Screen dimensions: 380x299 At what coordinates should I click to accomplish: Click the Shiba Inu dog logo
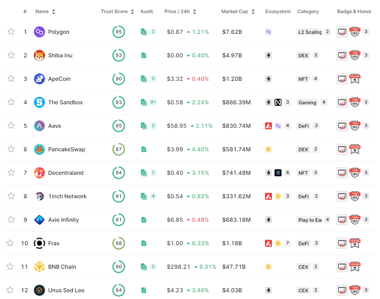pos(39,55)
